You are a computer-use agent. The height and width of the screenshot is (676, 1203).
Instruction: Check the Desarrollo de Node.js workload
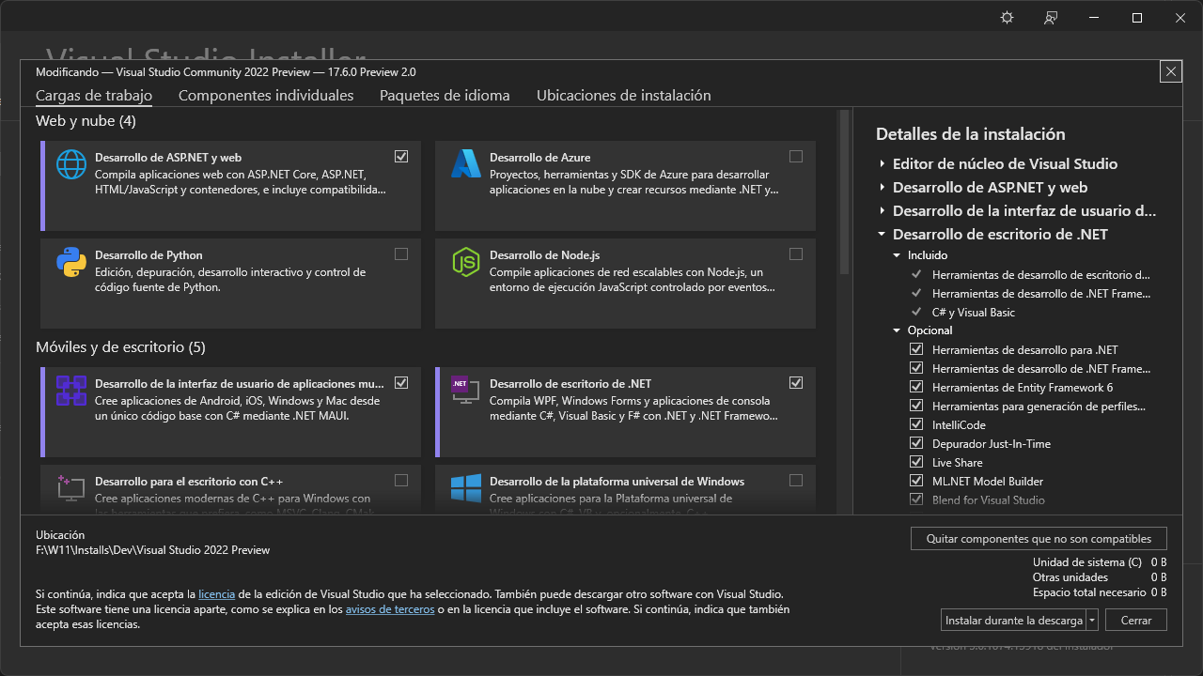click(x=796, y=253)
